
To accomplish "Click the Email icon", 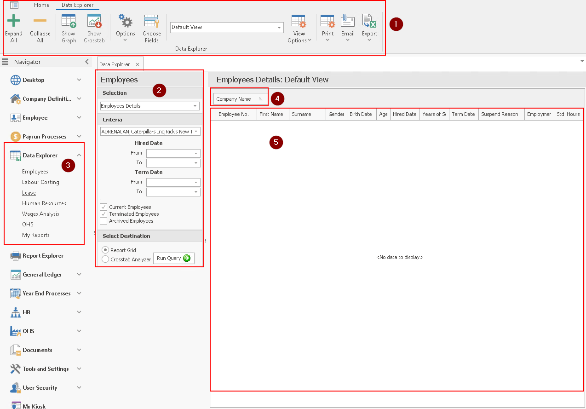I will point(348,21).
